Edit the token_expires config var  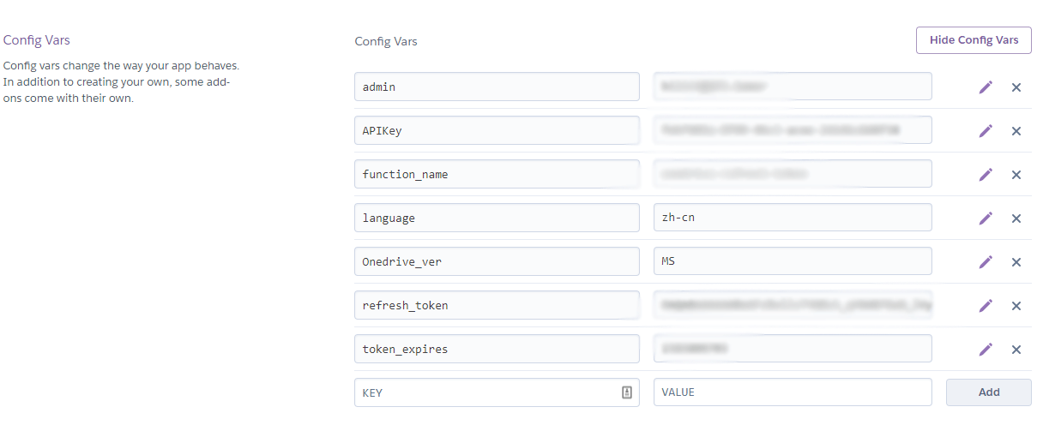point(986,350)
